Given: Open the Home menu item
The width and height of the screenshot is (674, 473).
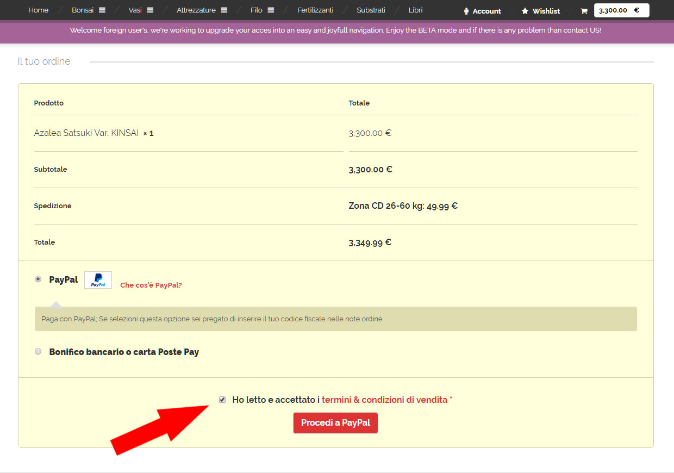Looking at the screenshot, I should pyautogui.click(x=38, y=10).
